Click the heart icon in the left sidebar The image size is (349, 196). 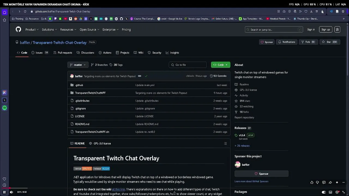[4, 179]
